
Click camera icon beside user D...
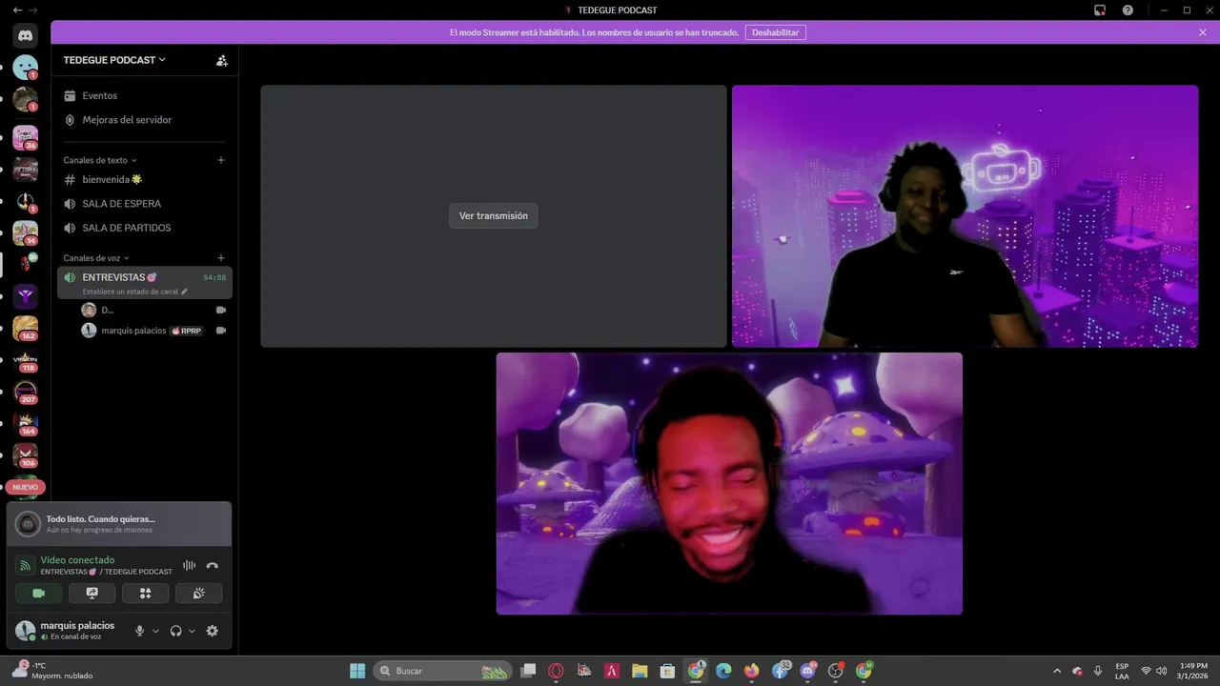[x=221, y=310]
